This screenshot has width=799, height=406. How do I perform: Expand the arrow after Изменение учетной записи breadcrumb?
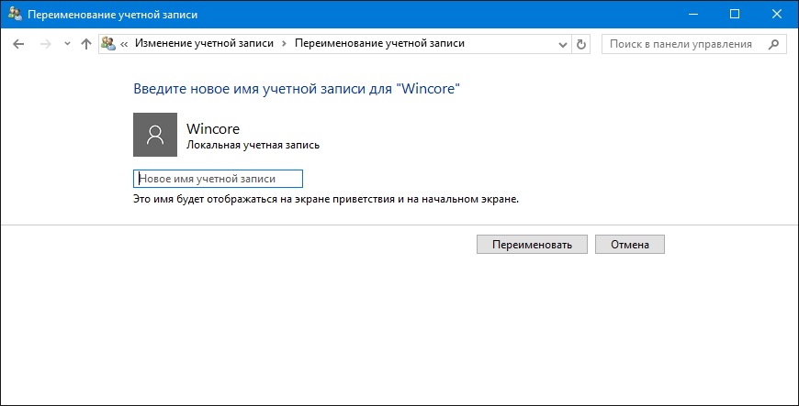coord(285,44)
